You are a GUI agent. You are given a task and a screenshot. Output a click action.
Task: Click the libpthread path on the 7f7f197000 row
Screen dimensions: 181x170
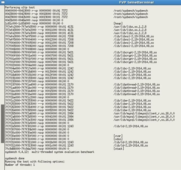click(x=137, y=84)
